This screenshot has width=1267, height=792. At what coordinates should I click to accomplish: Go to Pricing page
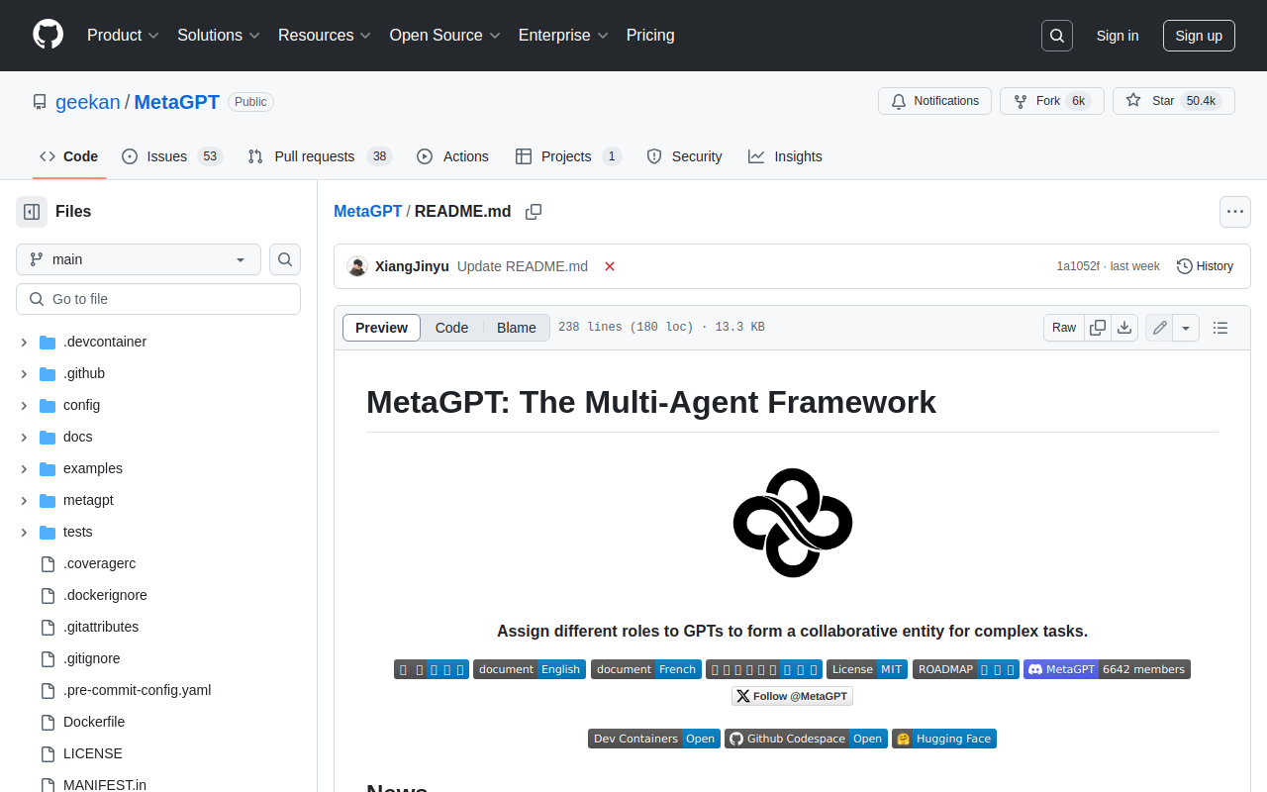(650, 35)
